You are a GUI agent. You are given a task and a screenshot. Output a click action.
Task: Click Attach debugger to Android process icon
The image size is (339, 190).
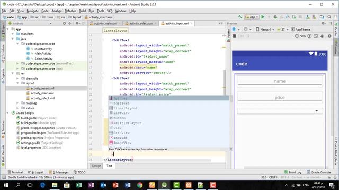(x=294, y=17)
